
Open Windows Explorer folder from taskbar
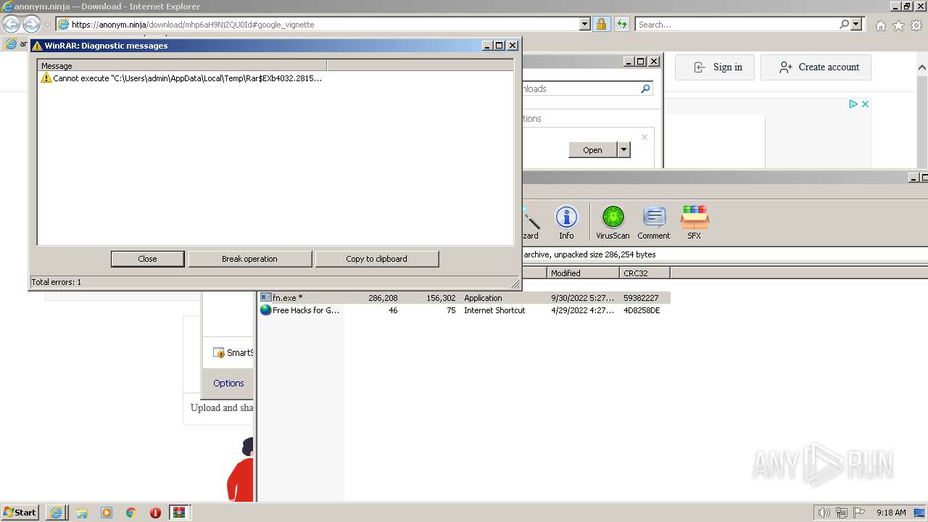(x=82, y=513)
